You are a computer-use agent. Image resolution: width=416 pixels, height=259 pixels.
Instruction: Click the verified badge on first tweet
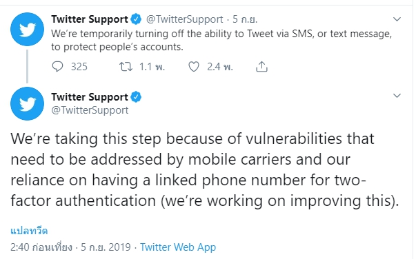(137, 19)
